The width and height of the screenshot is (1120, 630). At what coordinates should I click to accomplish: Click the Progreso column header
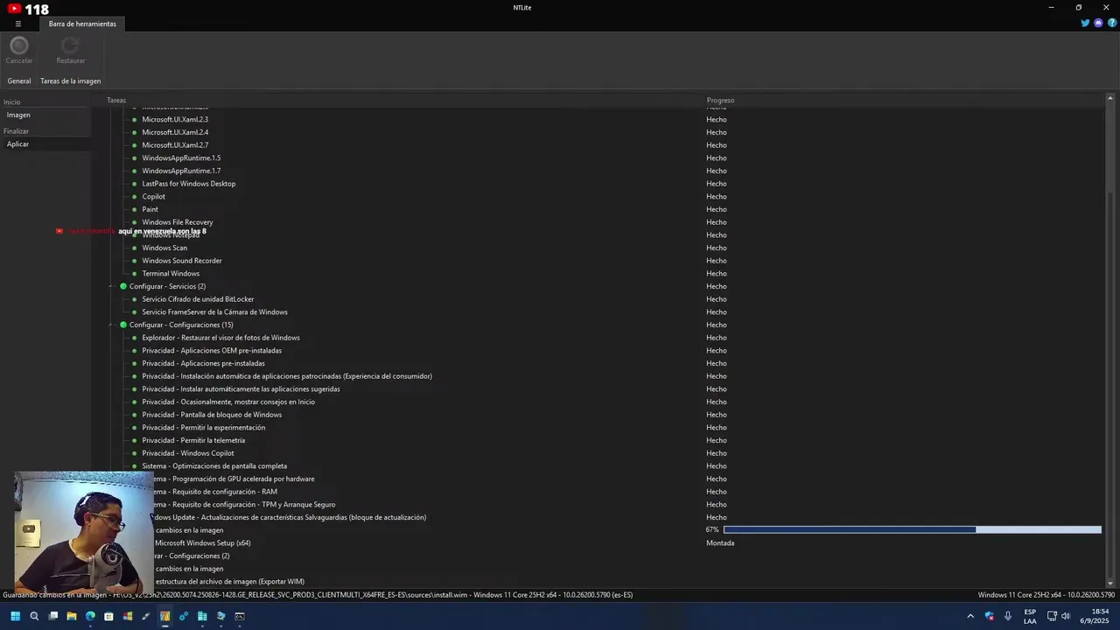coord(720,100)
